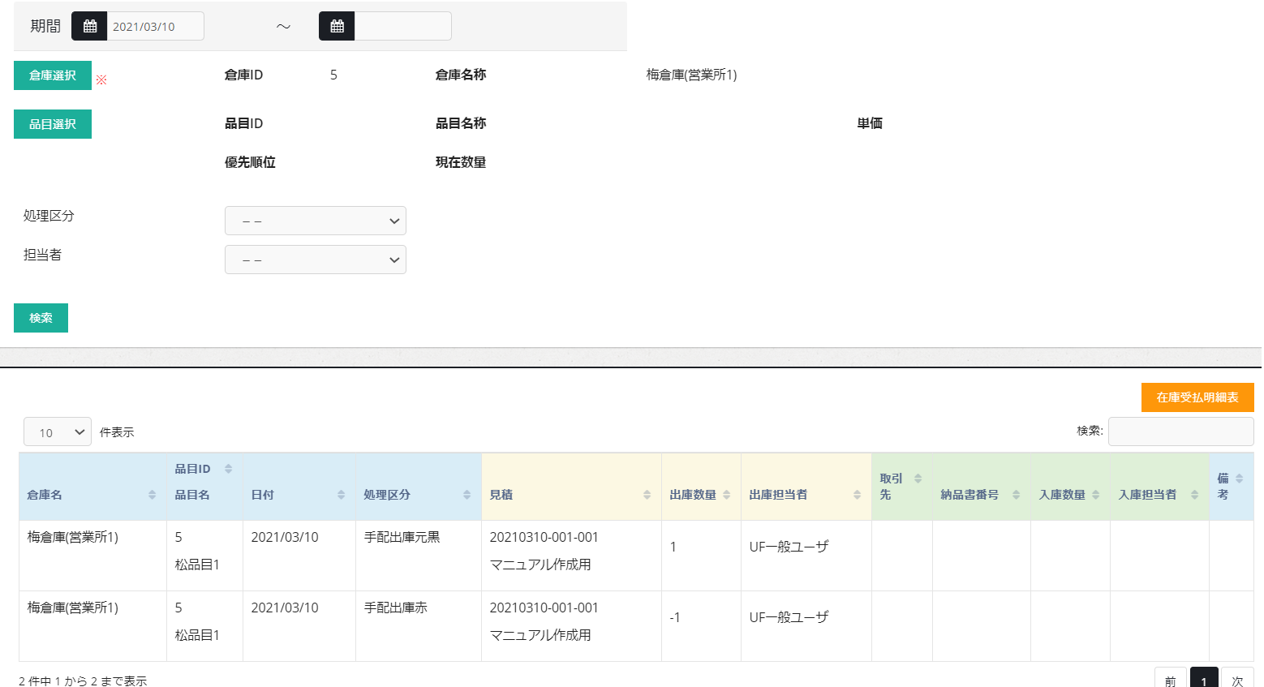Open the 在庫受払明細表 report

click(x=1197, y=397)
